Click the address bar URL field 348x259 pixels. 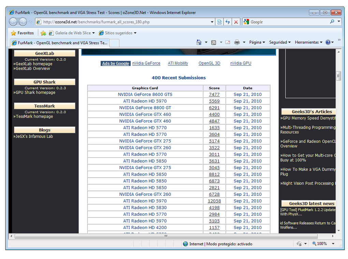click(x=123, y=22)
